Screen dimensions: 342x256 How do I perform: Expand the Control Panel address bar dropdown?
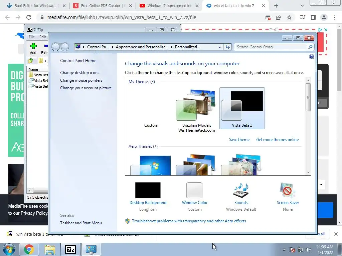(220, 47)
